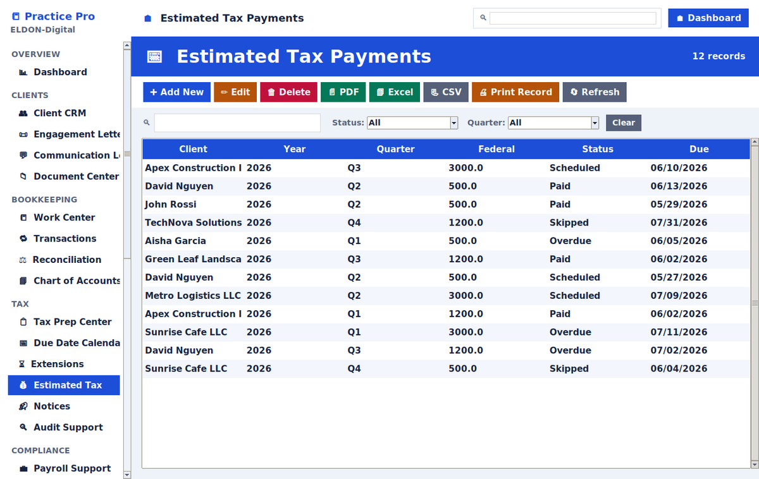
Task: Click the Work Center icon
Action: point(23,218)
